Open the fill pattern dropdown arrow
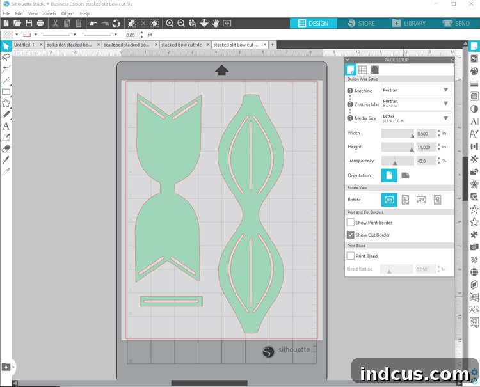Image resolution: width=480 pixels, height=387 pixels. (x=17, y=35)
